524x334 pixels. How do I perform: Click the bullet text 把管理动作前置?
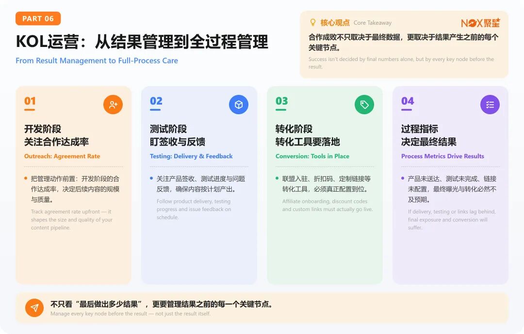pos(75,189)
